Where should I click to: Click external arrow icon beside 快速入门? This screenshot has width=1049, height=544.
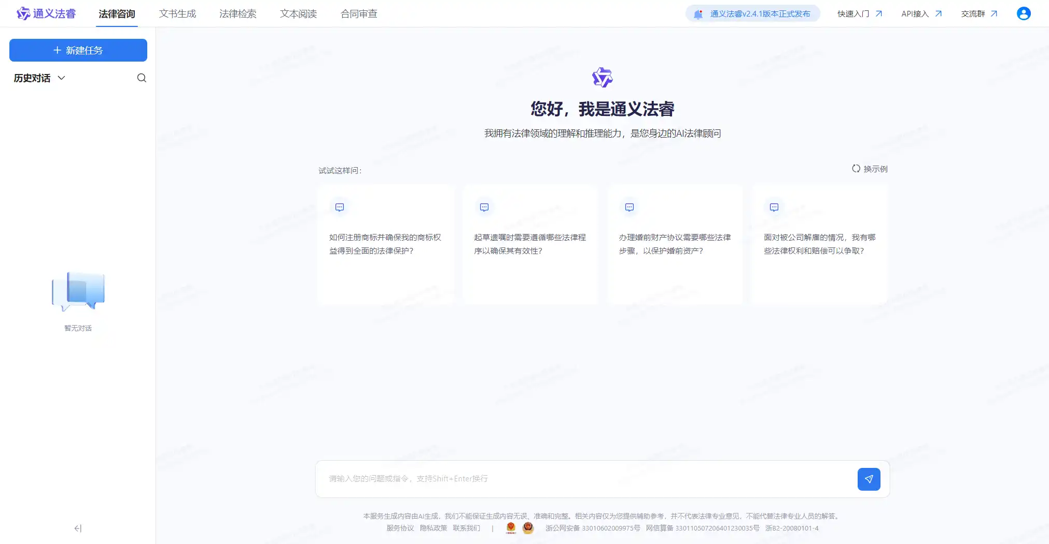click(879, 14)
